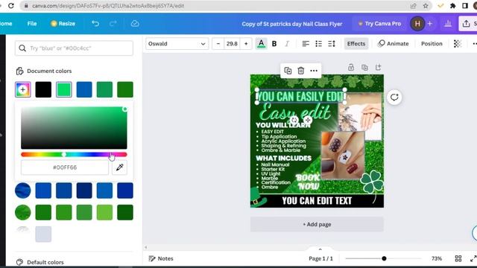
Task: Open the line spacing control
Action: [332, 44]
